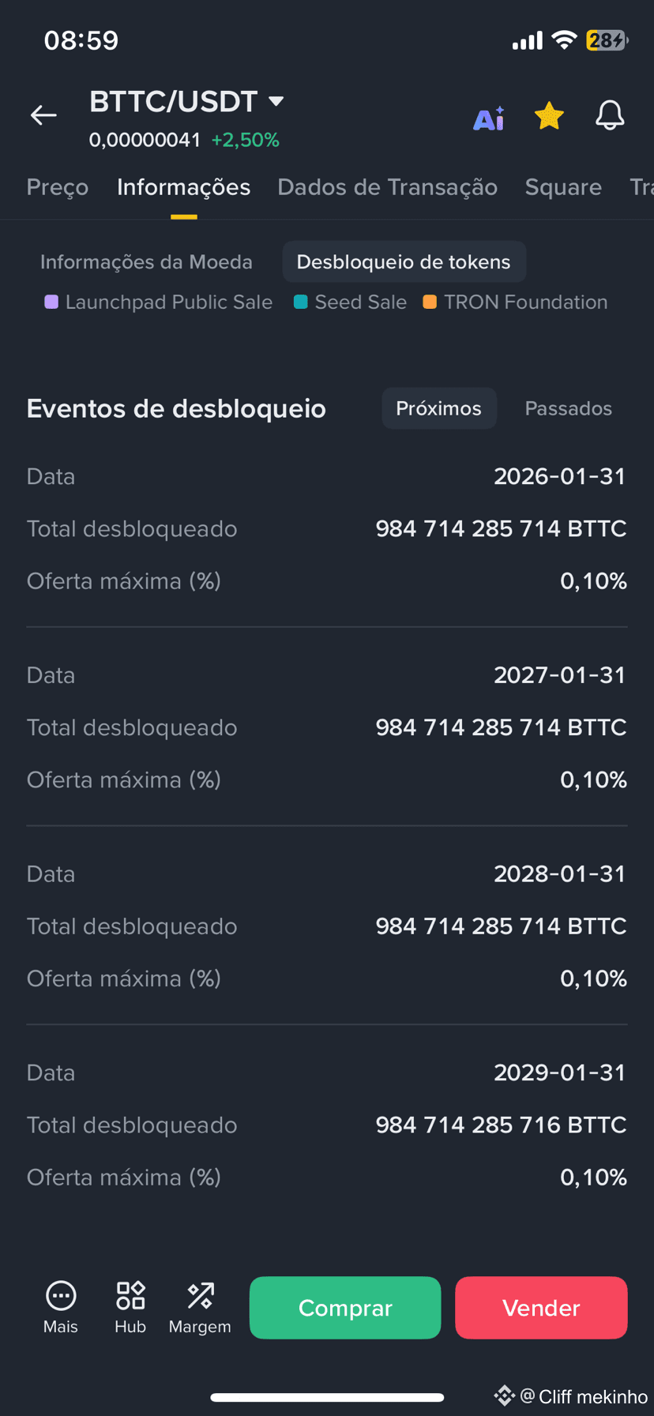The image size is (654, 1416).
Task: Open the Hub icon
Action: click(x=130, y=1295)
